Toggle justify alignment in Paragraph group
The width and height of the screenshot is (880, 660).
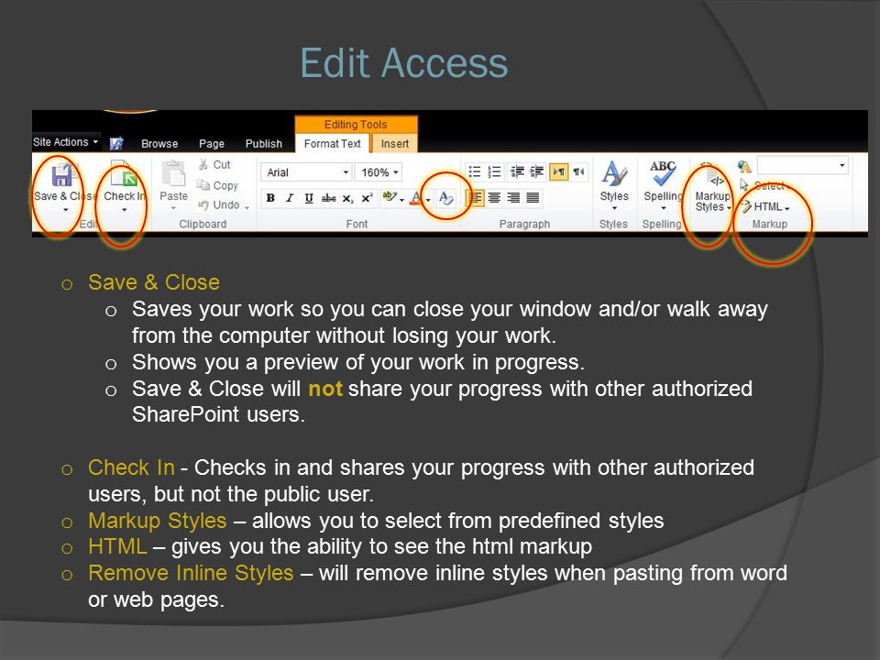[x=533, y=198]
